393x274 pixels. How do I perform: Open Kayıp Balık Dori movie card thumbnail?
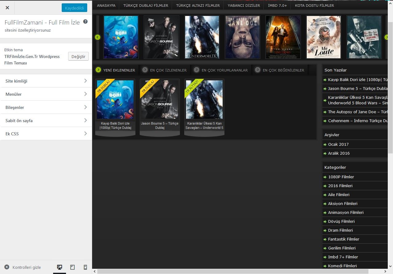tap(115, 99)
